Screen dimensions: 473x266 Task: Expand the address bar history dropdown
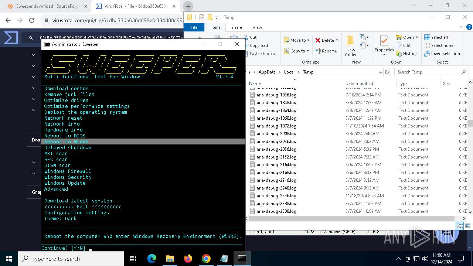pos(380,72)
